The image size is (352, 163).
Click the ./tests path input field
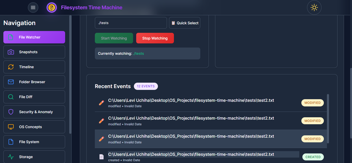tap(131, 23)
